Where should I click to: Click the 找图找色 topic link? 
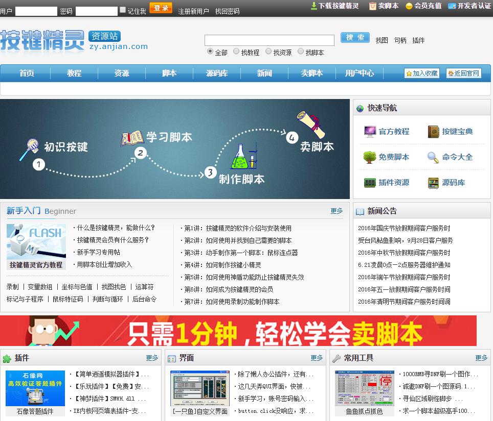(114, 287)
